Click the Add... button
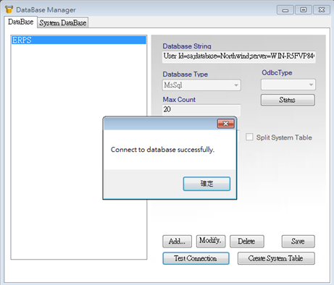The height and width of the screenshot is (285, 334). [x=177, y=242]
